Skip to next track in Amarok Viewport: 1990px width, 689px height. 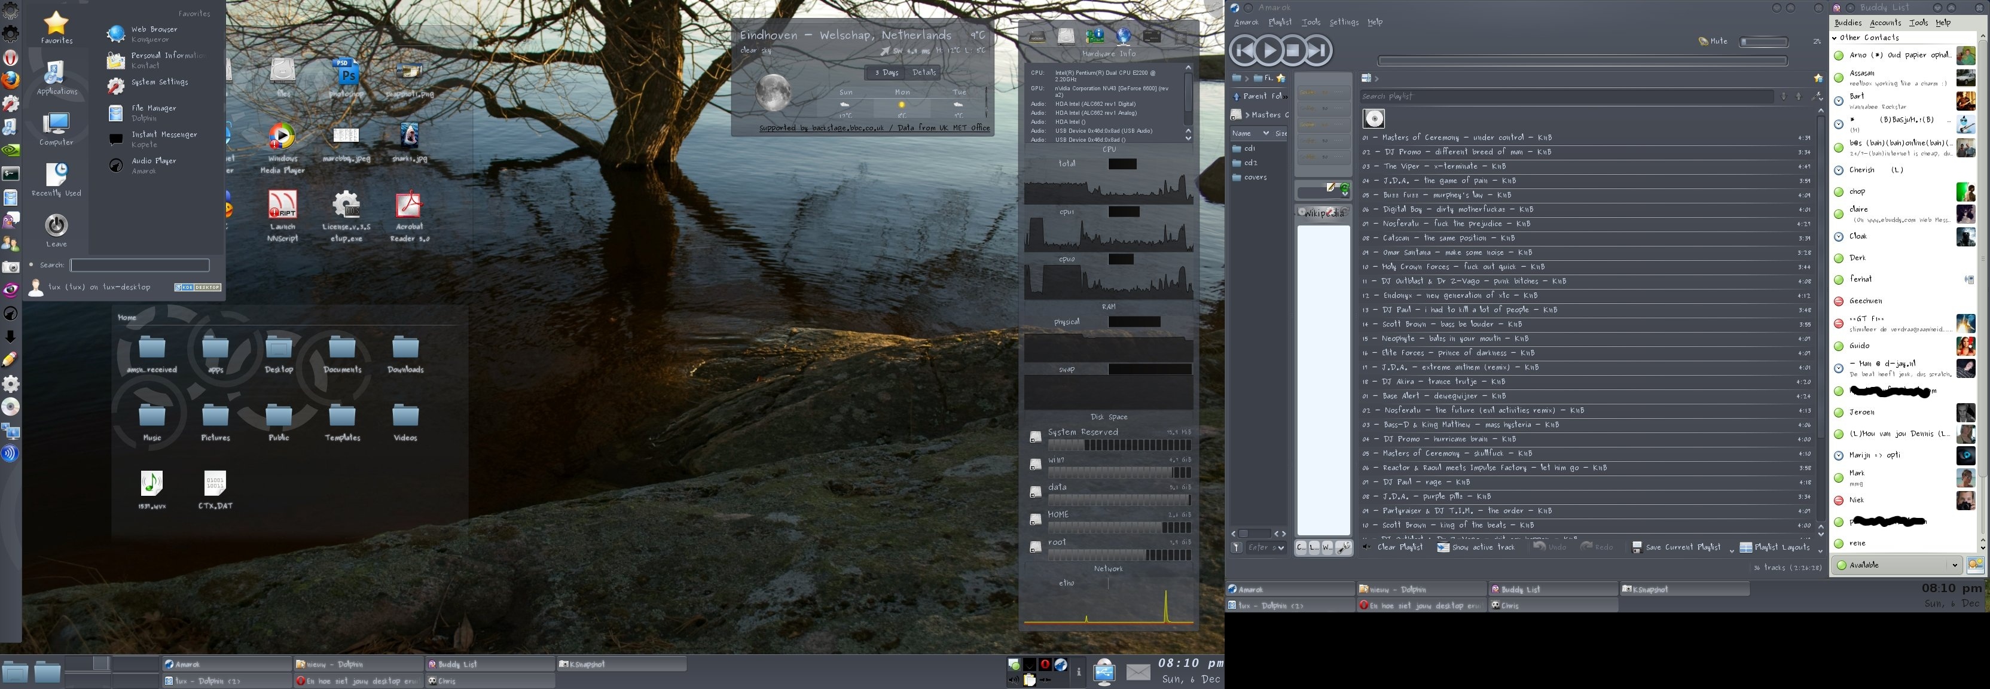click(x=1318, y=51)
